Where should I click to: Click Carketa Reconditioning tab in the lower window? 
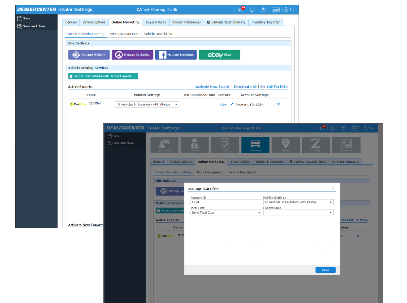(308, 161)
